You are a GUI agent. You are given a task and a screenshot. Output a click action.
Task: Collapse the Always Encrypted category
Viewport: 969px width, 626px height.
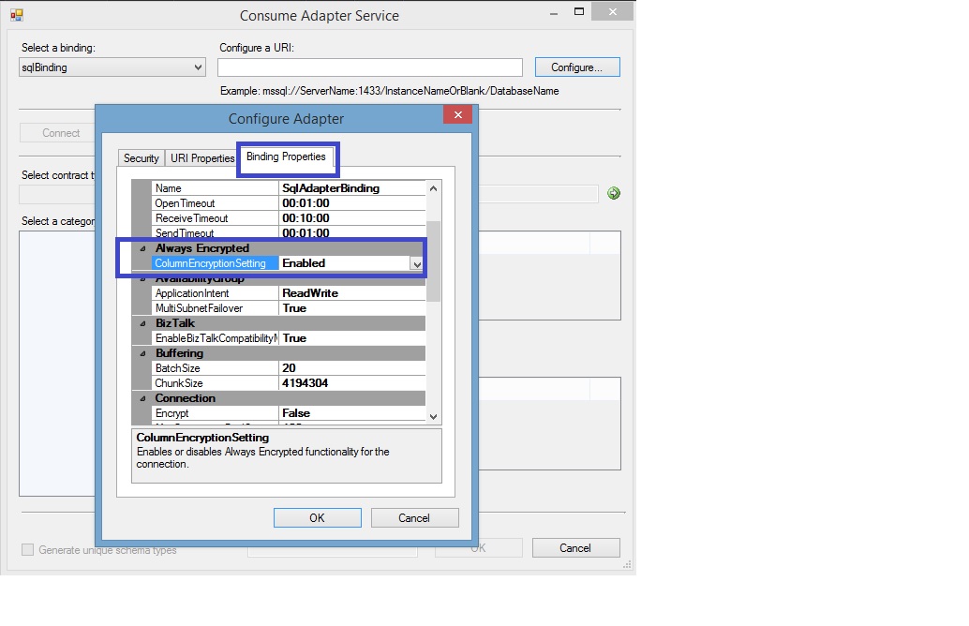[x=142, y=248]
